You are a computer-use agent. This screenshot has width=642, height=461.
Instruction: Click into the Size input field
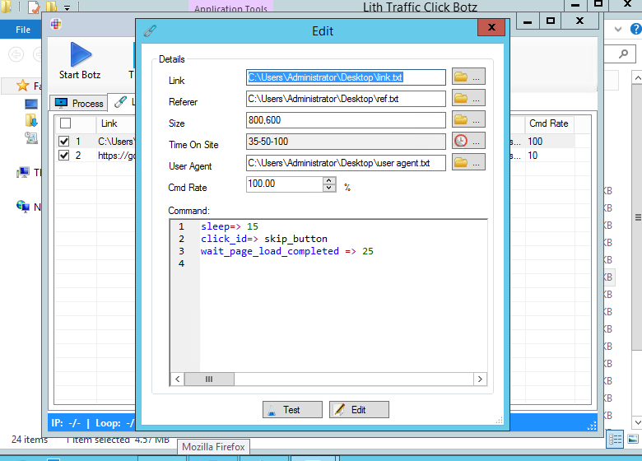(x=346, y=120)
